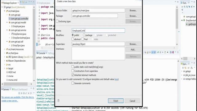The height and width of the screenshot is (111, 197).
Task: Click in the Name input field
Action: coord(98,31)
